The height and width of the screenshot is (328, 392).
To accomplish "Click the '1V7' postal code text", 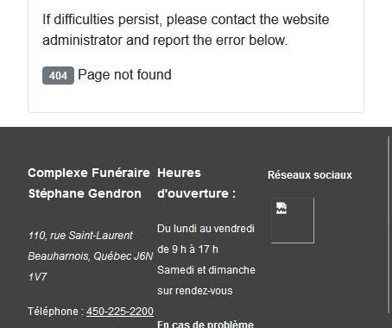I will (37, 277).
